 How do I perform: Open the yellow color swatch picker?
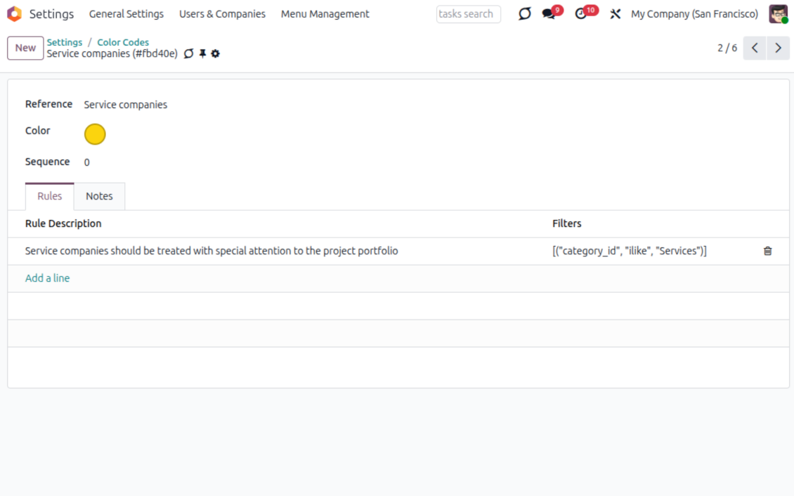pyautogui.click(x=95, y=134)
